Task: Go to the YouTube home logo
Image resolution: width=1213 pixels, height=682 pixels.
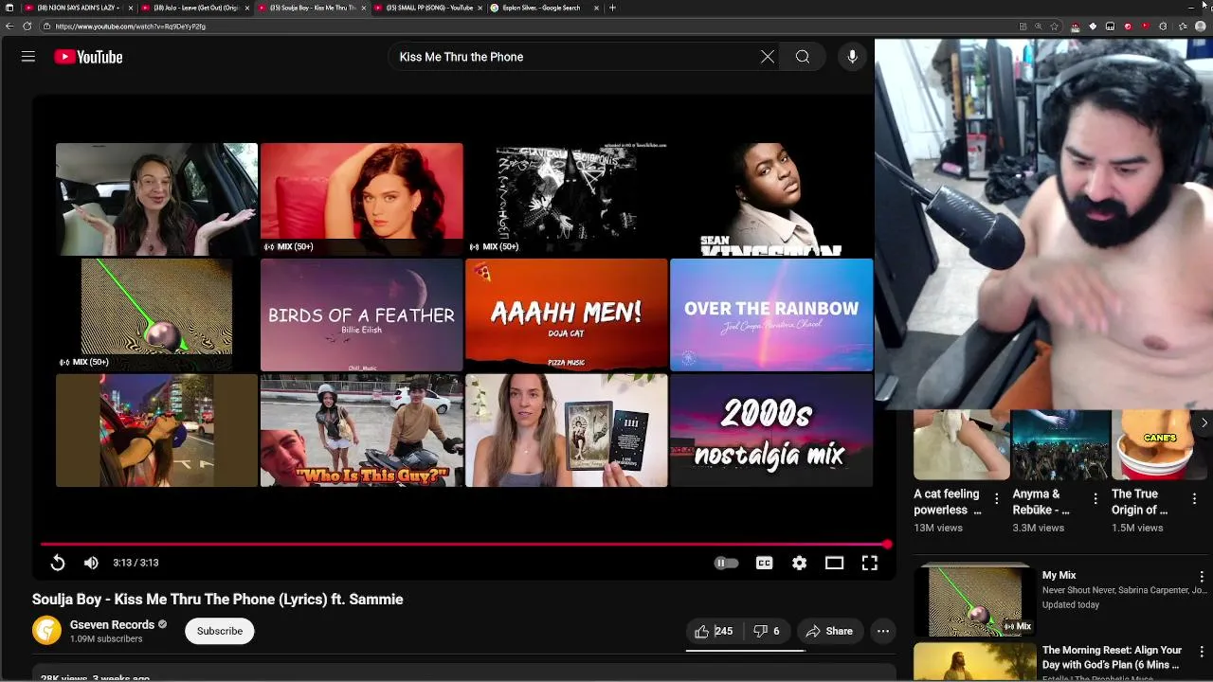Action: point(88,57)
